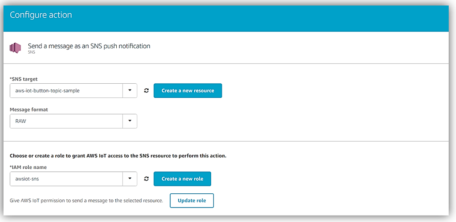Click the SNS target field label
Viewport: 456px width, 222px height.
coord(23,79)
